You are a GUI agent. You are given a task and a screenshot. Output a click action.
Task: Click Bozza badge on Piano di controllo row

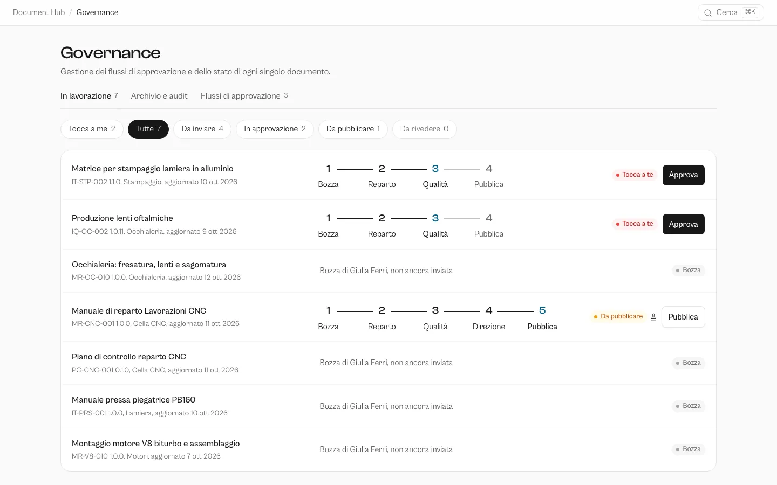point(689,363)
